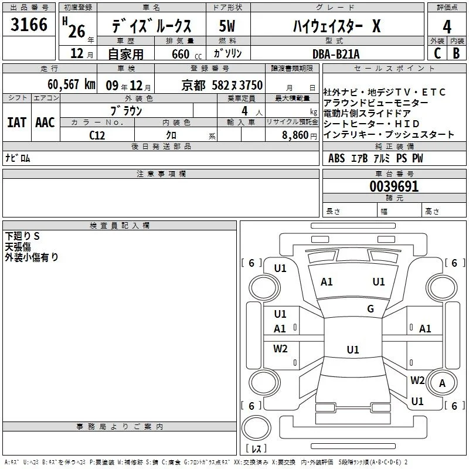Click sales point アラウンドビューモニター
Image resolution: width=469 pixels, height=469 pixels.
point(376,103)
